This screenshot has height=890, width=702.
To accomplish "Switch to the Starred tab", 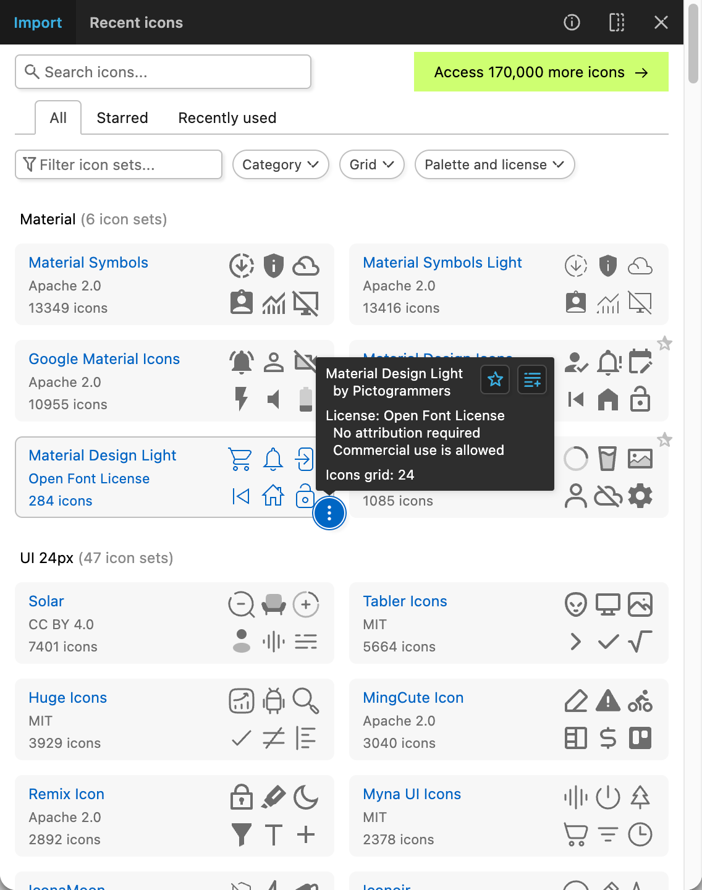I will pyautogui.click(x=122, y=117).
